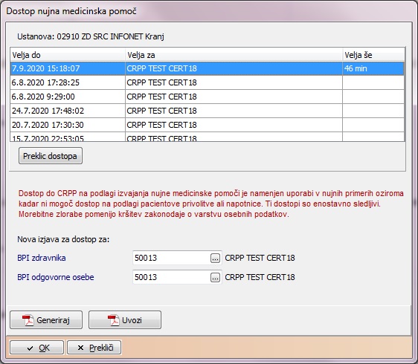Click the Generiraj button
This screenshot has height=364, width=418.
click(46, 319)
